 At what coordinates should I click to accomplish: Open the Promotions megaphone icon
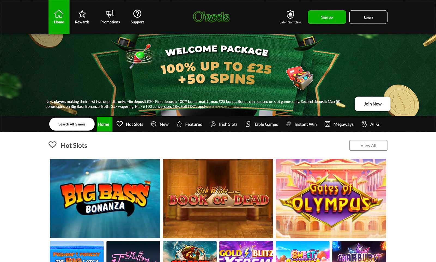[x=110, y=14]
